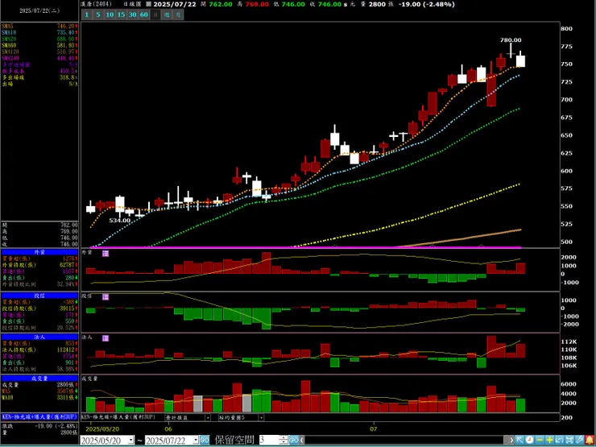Select the 1-minute timeframe button
Viewport: 596px width, 447px height.
[x=87, y=14]
